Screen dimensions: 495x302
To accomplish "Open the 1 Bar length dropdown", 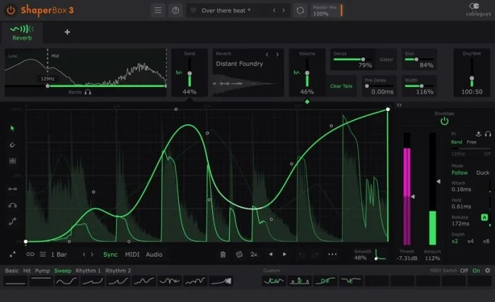I will pos(59,255).
